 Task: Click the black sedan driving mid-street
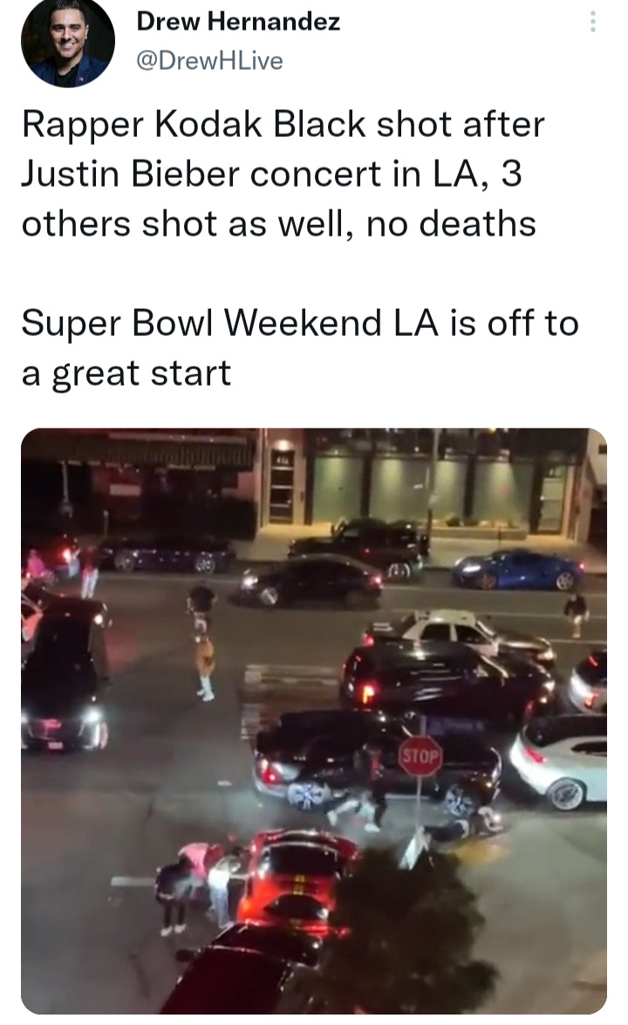[x=305, y=581]
